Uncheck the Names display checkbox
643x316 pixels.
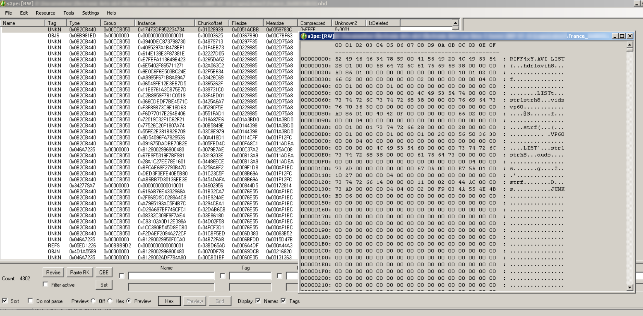tap(257, 301)
